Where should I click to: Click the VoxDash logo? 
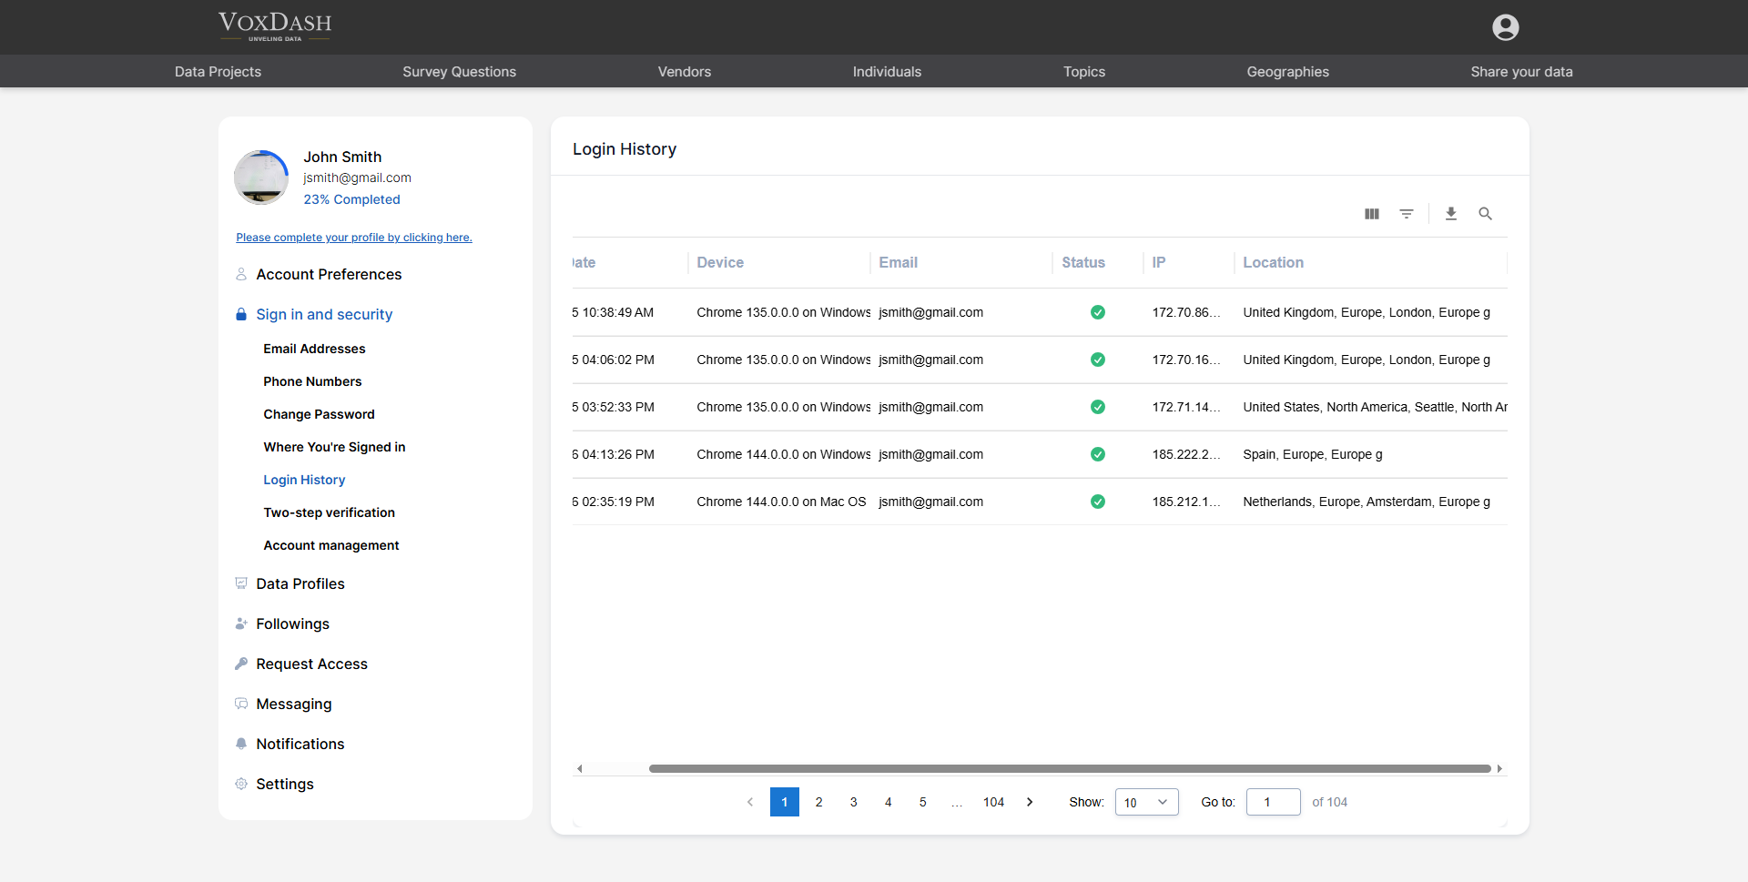click(x=275, y=26)
